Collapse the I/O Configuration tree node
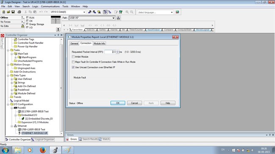This screenshot has width=275, height=154. [x=8, y=104]
